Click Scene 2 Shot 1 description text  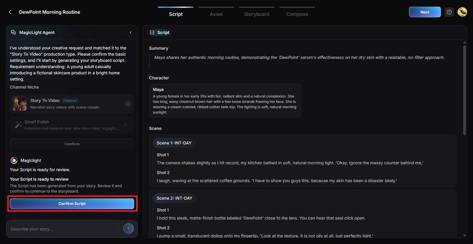click(x=261, y=218)
